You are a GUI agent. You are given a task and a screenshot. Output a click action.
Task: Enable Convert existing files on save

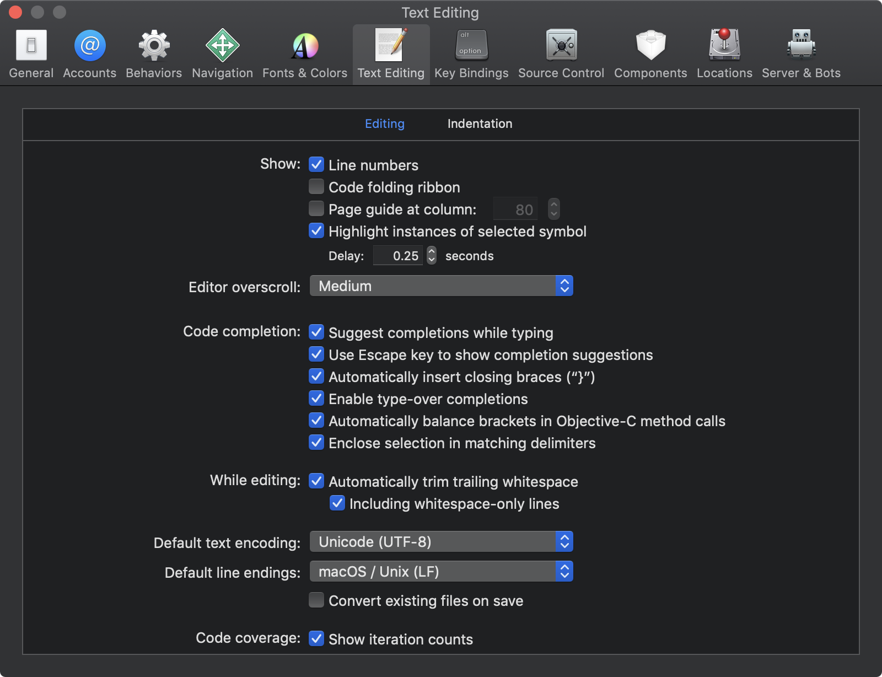pyautogui.click(x=316, y=600)
